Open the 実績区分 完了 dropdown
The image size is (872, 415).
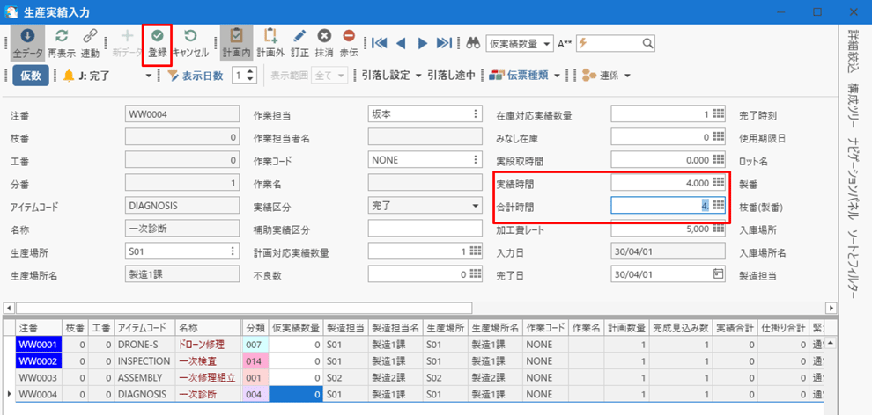tap(476, 205)
